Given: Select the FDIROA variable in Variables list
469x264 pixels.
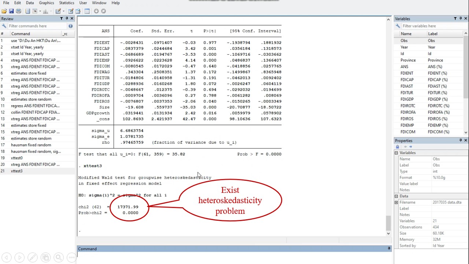Looking at the screenshot, I should [408, 112].
